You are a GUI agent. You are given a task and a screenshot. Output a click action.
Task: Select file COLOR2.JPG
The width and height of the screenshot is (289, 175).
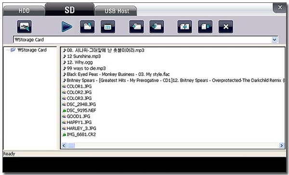[79, 92]
